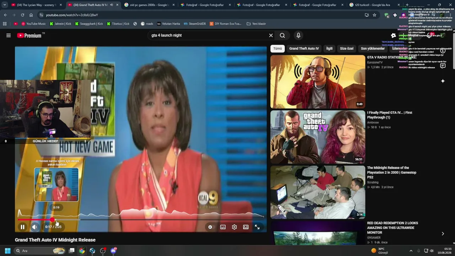Switch to the 'old pc games 2000s' Google tab

(149, 5)
